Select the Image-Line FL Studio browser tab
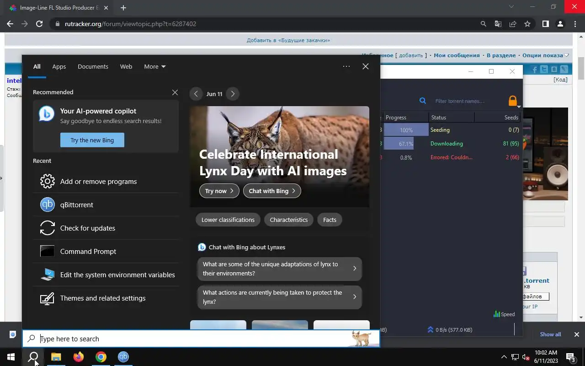 point(58,8)
